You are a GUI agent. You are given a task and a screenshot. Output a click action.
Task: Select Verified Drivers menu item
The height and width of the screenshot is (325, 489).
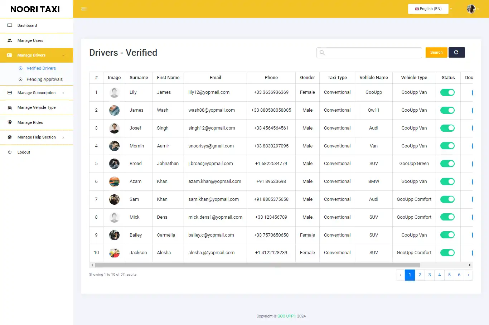pos(42,68)
